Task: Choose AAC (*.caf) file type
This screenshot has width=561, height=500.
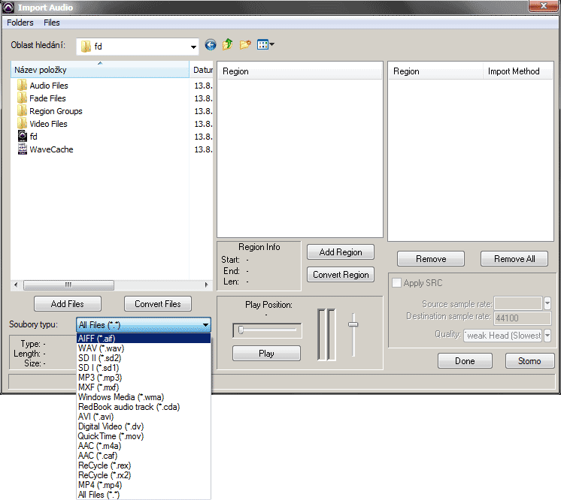Action: tap(144, 456)
